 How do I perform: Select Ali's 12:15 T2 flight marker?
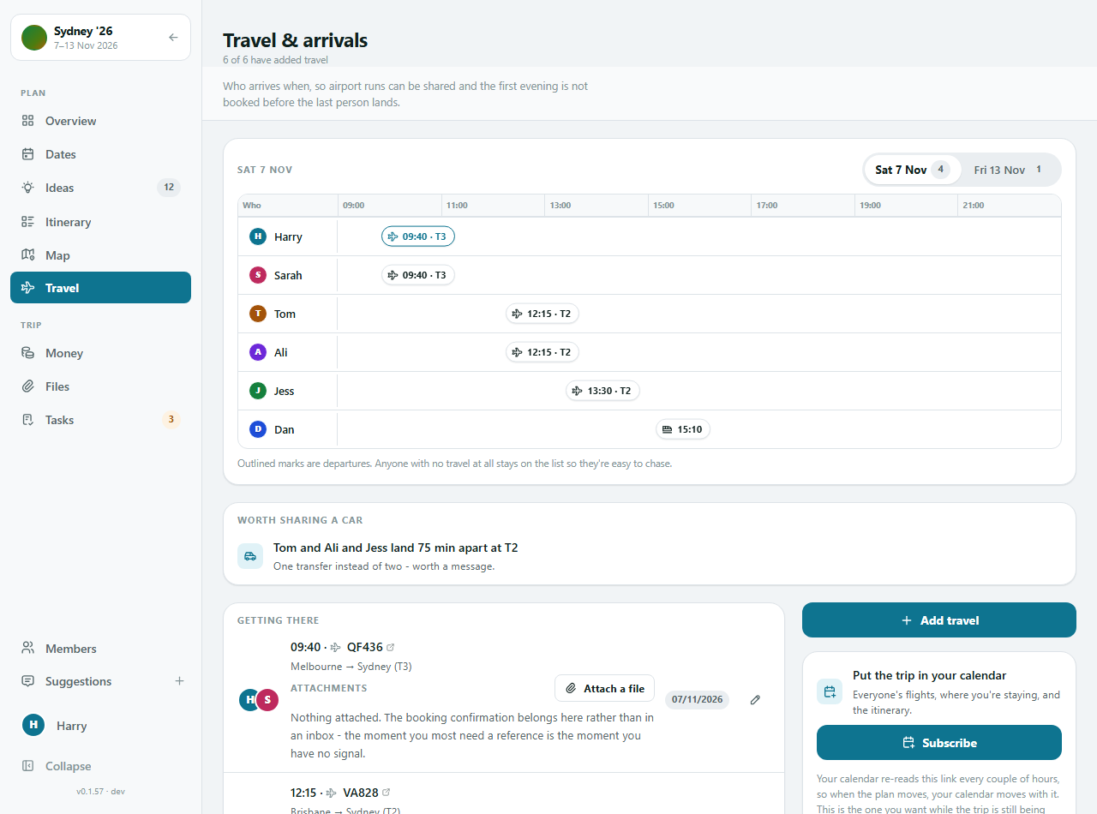543,352
